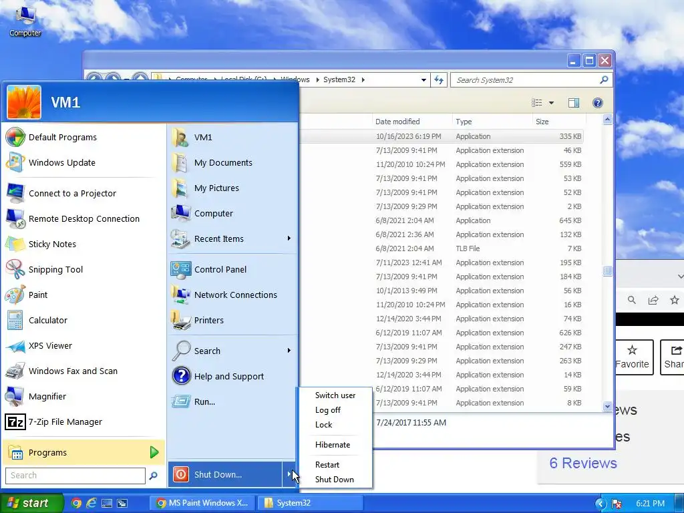Expand Recent Items submenu
The image size is (684, 513).
point(289,238)
